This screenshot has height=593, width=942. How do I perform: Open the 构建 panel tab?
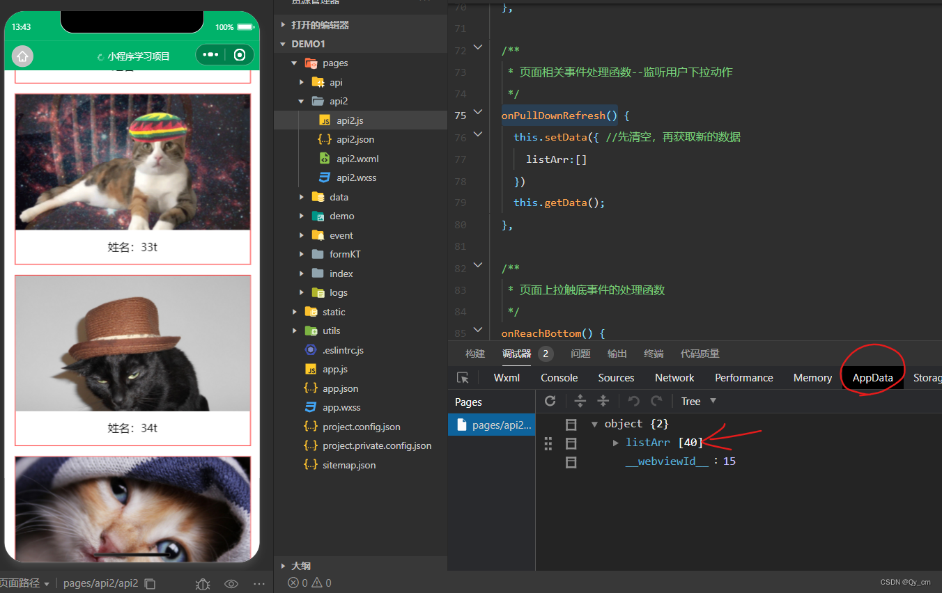tap(475, 354)
